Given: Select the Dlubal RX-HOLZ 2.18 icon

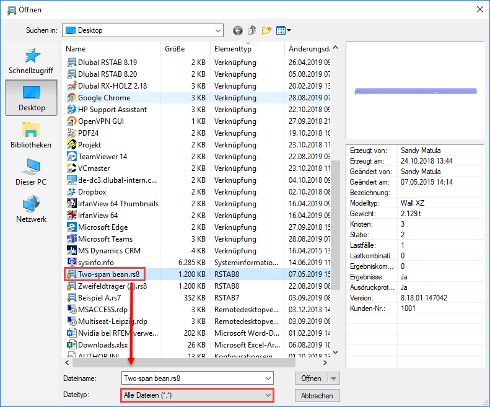Looking at the screenshot, I should [x=72, y=86].
